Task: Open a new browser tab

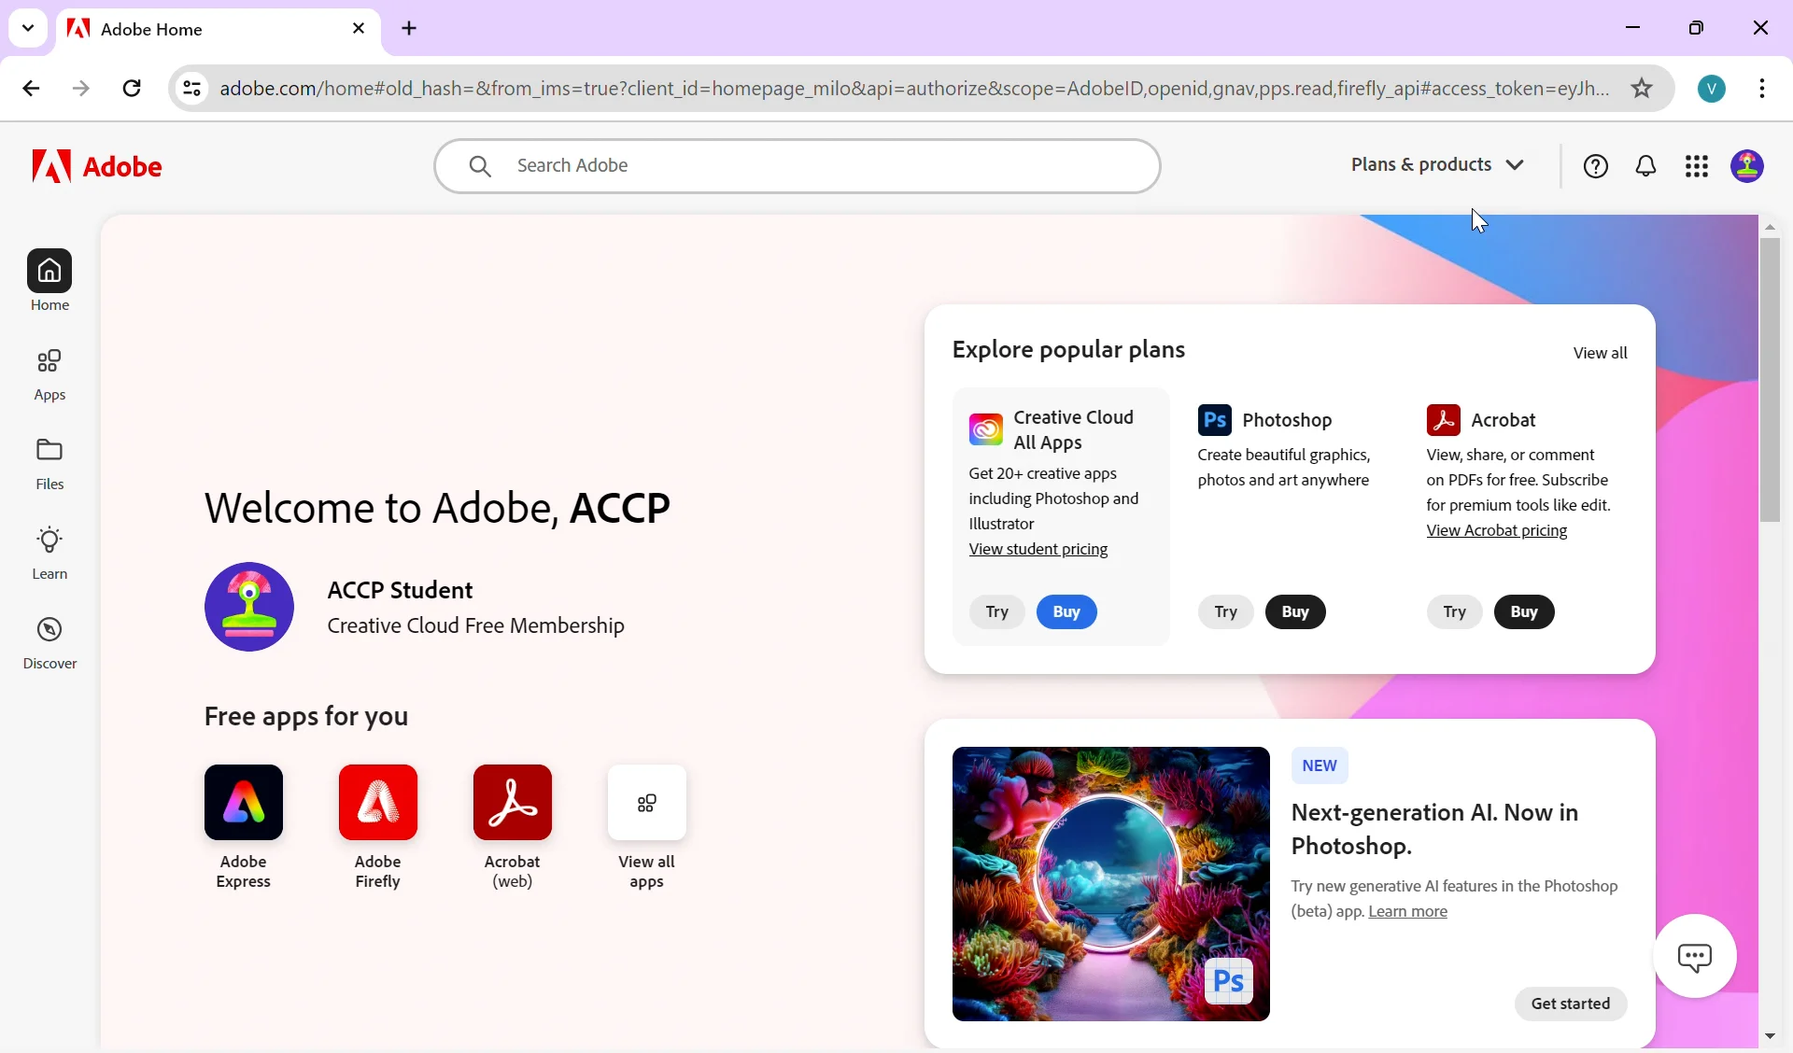Action: [410, 29]
